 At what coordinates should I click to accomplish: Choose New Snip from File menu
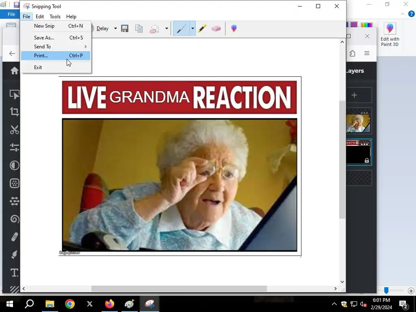(56, 26)
